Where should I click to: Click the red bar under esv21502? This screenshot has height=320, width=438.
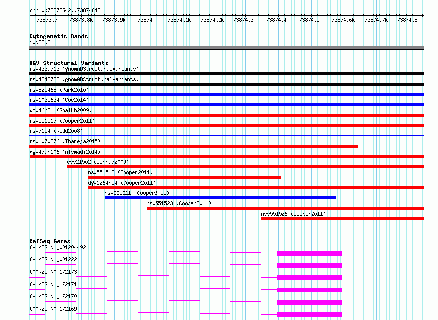pyautogui.click(x=246, y=167)
